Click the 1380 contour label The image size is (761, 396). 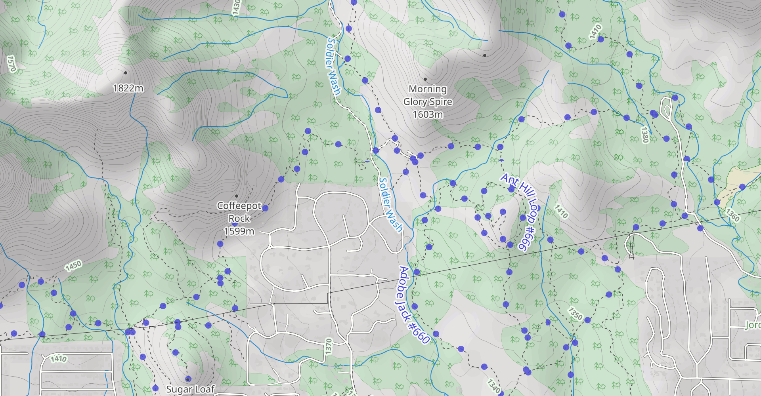point(645,135)
